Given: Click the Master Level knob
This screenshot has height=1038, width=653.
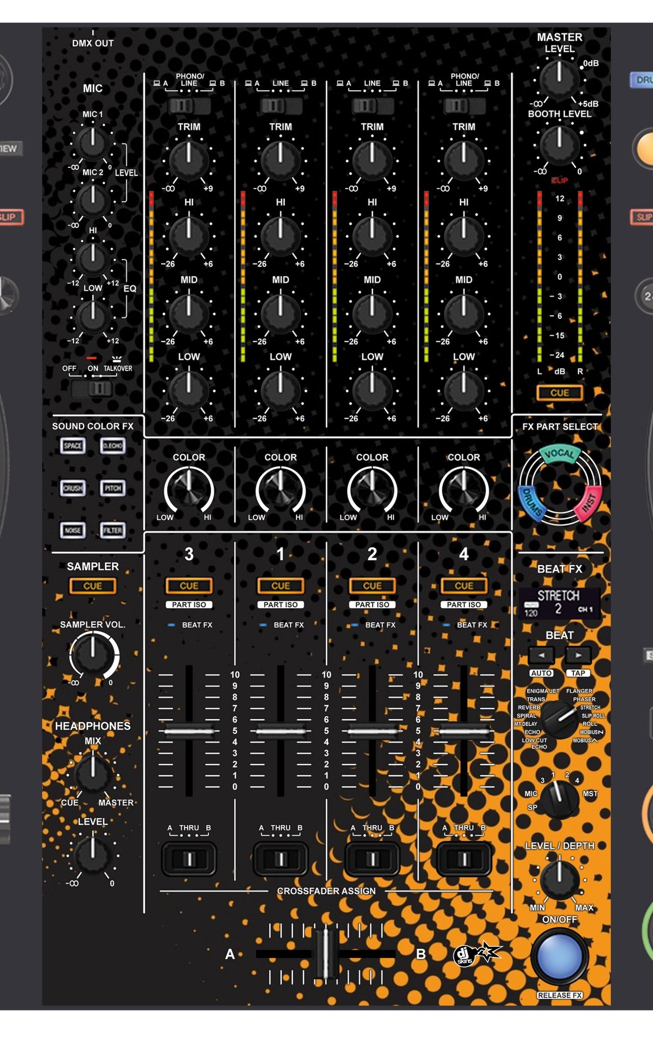Looking at the screenshot, I should coord(560,80).
